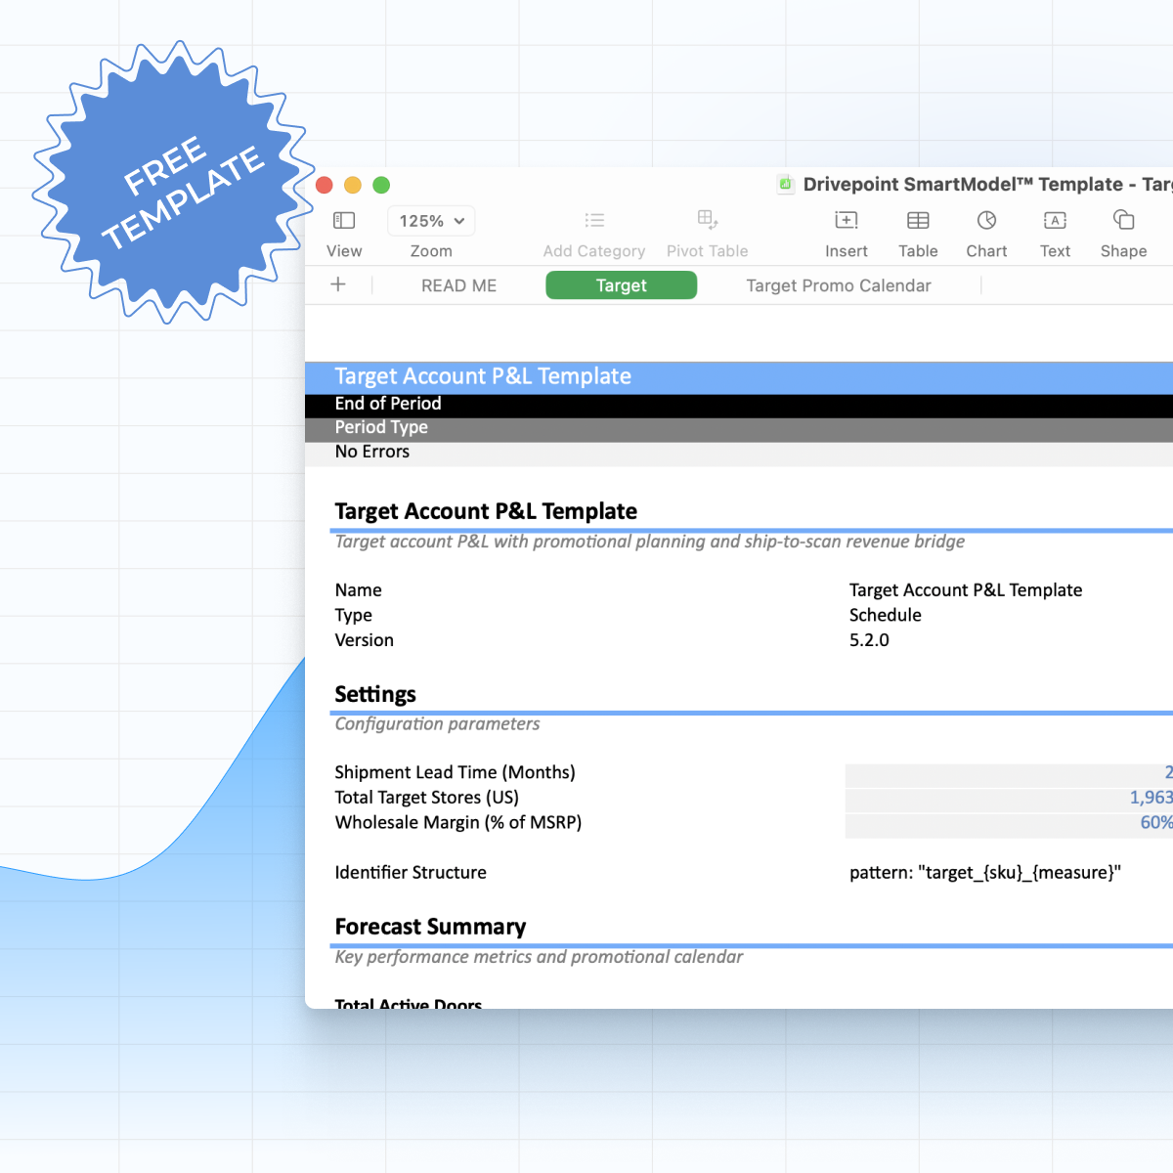
Task: Select the 'Name' label cell
Action: click(359, 590)
